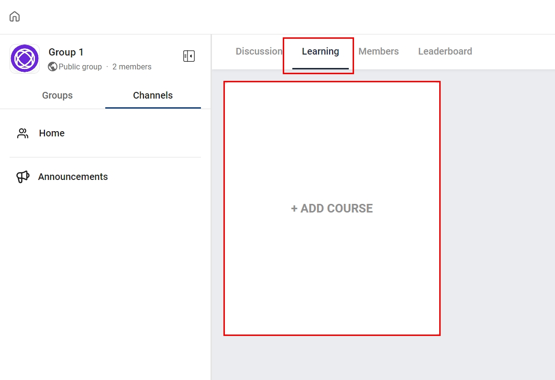
Task: Click the Public group globe icon
Action: click(52, 67)
